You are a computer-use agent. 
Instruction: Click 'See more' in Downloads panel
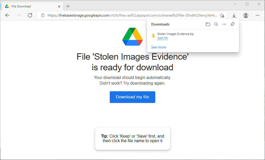click(159, 47)
